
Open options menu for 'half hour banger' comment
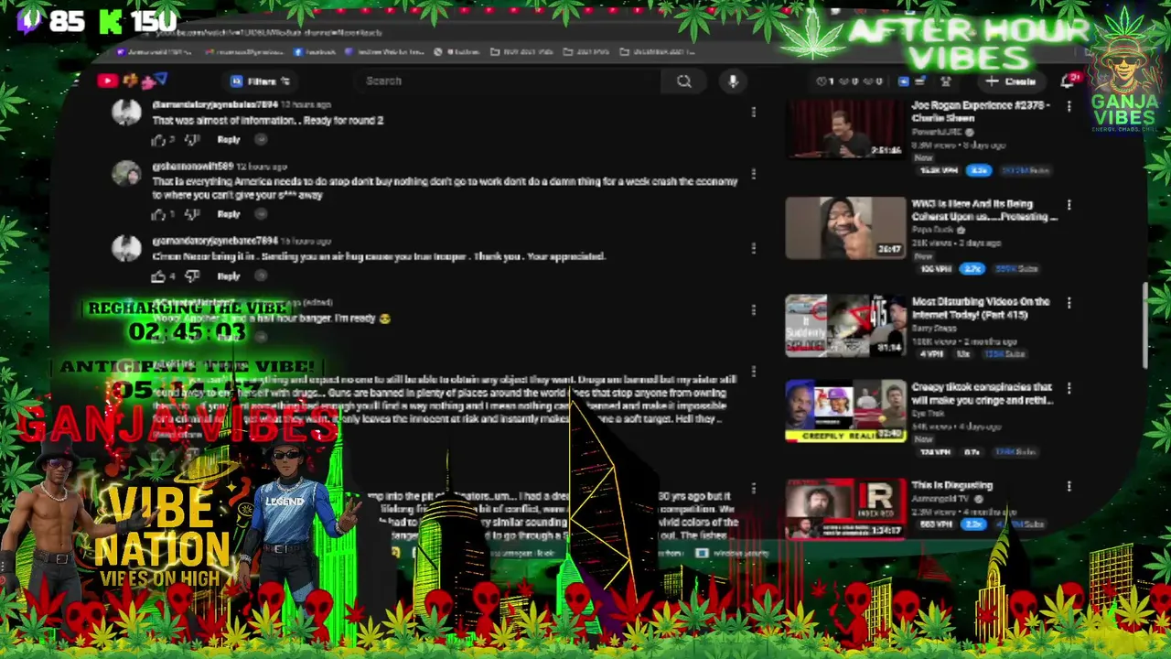tap(753, 309)
